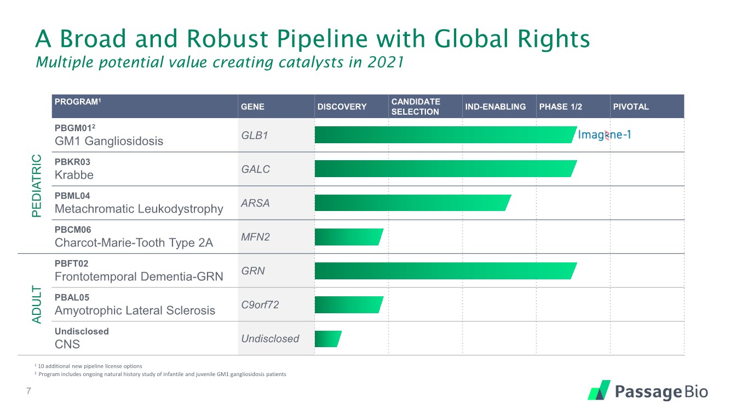Click the slide page number 7
Screen dimensions: 730x410
[28, 391]
